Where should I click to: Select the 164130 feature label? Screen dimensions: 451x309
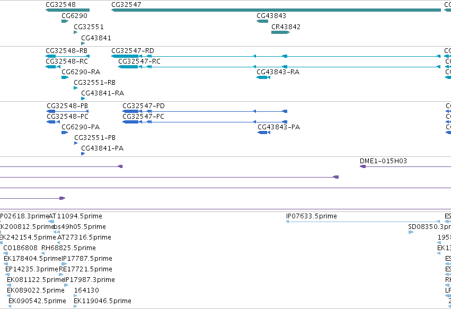pos(86,290)
